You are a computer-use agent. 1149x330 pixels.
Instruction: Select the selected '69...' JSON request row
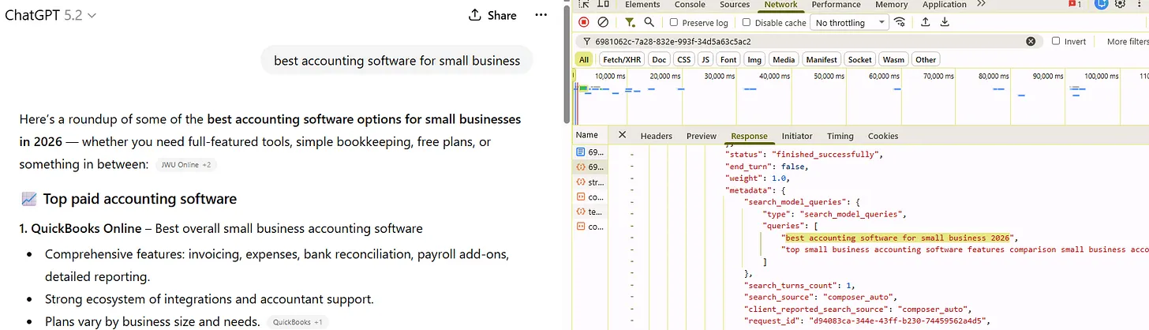pyautogui.click(x=592, y=167)
